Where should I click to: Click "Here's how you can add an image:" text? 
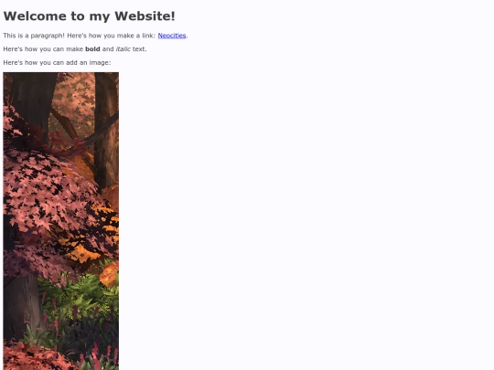57,63
